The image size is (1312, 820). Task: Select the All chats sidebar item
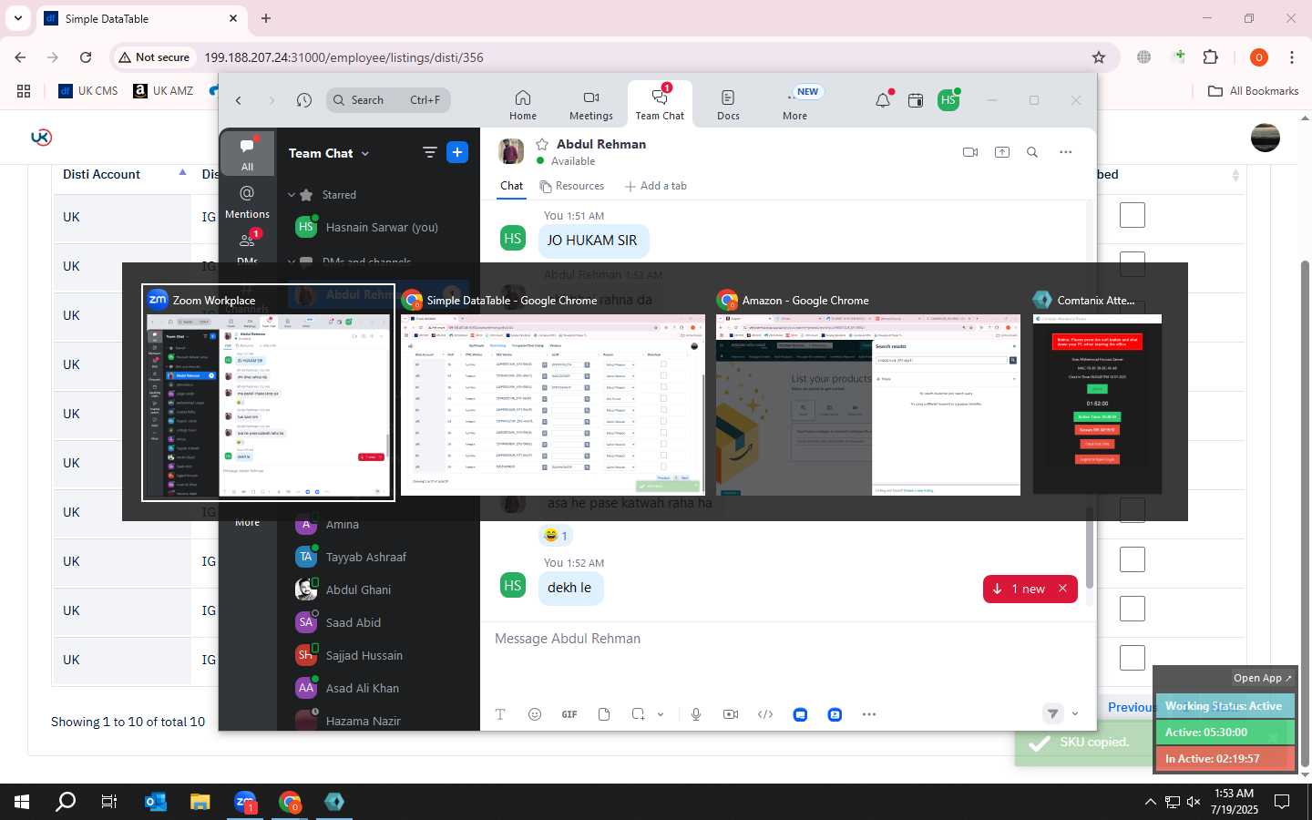pos(247,154)
